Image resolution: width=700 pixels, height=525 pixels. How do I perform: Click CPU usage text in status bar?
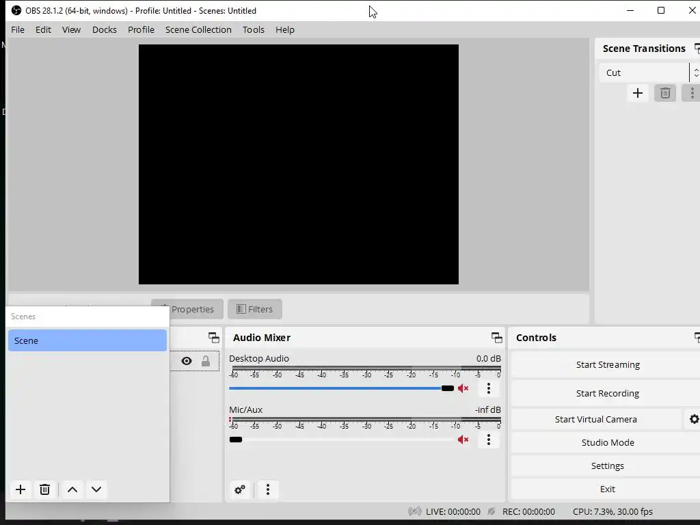pos(612,511)
